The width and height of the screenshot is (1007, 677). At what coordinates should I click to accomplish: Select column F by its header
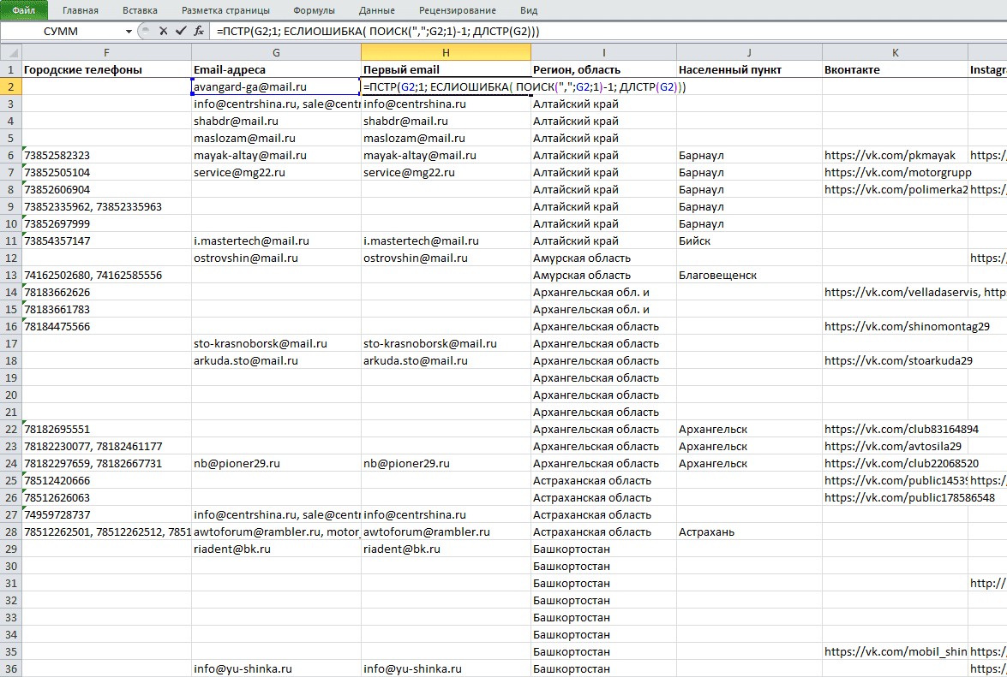click(x=106, y=52)
